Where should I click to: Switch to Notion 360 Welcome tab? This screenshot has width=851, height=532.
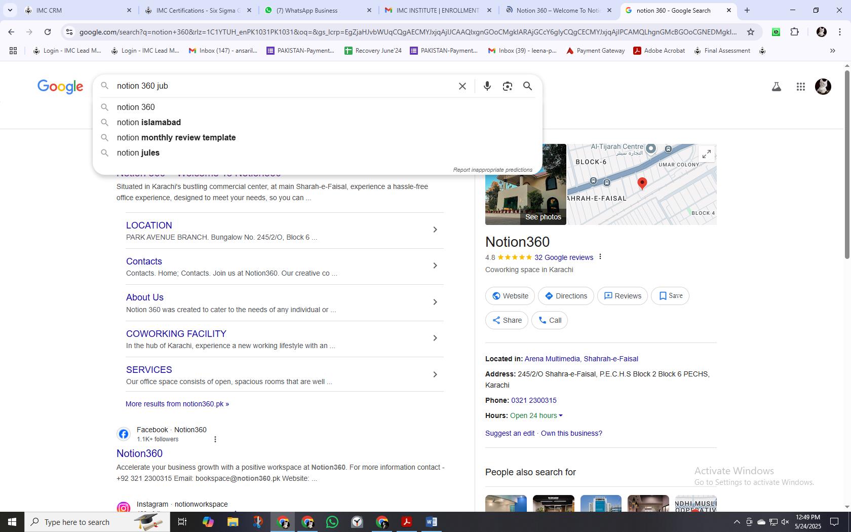(557, 10)
